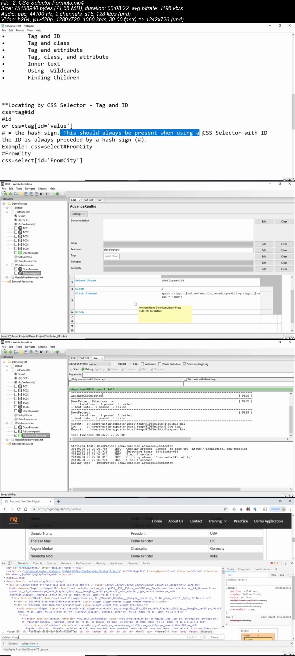Collapse DemoProject node in RIDE AdvanceXpaths window
Screen dimensions: 295x656
(x=4, y=204)
